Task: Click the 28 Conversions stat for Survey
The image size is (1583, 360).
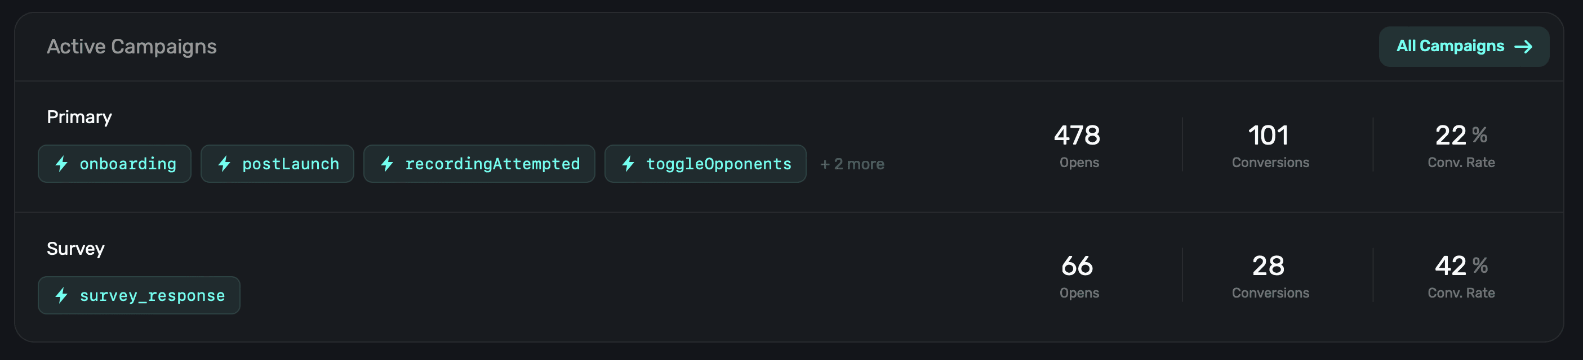Action: point(1270,276)
